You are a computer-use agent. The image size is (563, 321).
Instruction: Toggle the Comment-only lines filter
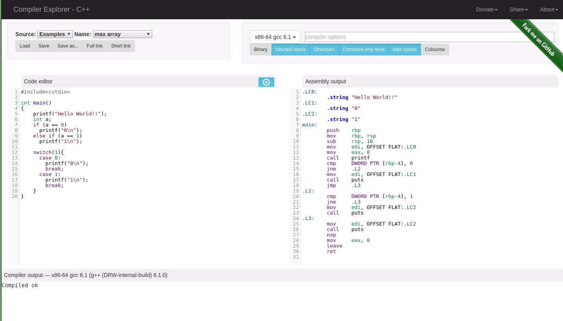click(364, 50)
